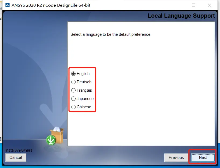The image size is (220, 168).
Task: Click the disabled maximize window button
Action: pyautogui.click(x=194, y=5)
